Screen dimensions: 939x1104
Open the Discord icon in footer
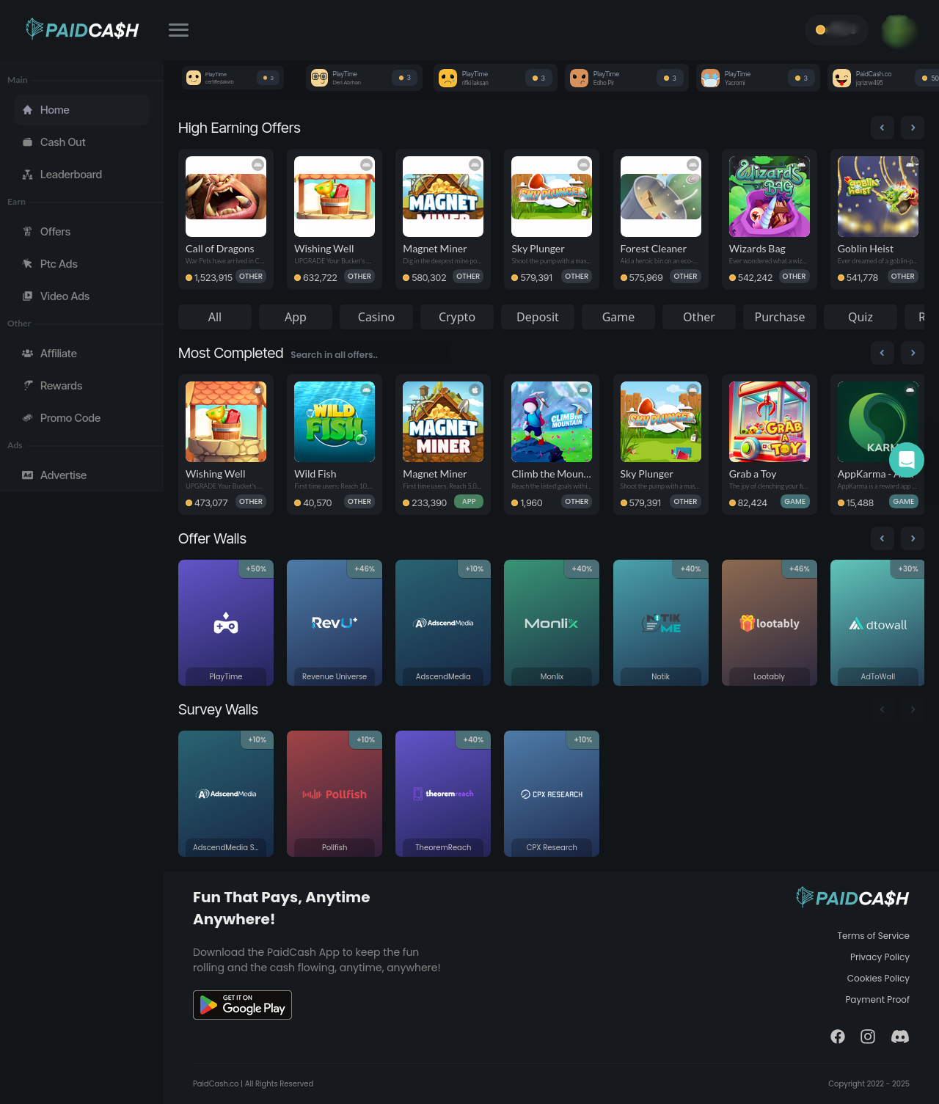coord(900,1037)
